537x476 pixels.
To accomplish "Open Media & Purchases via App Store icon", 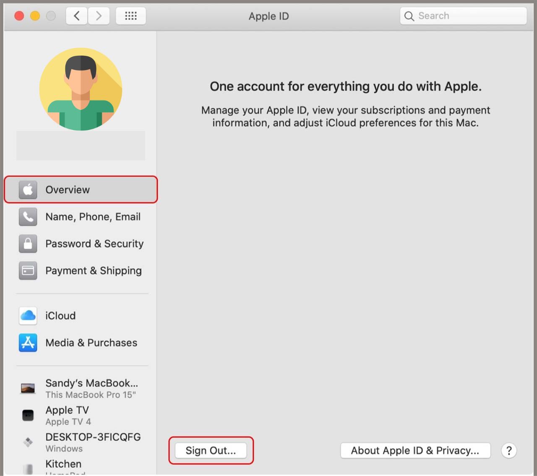I will click(x=28, y=343).
